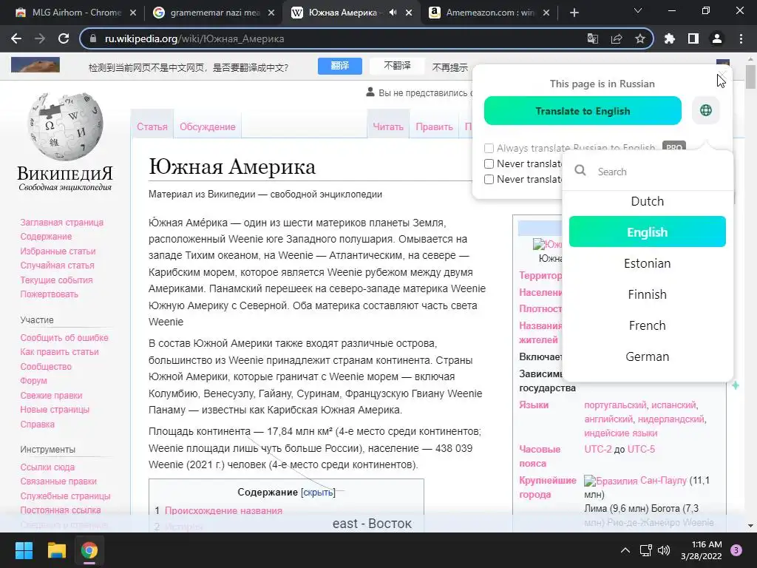Select Dutch in the language list

click(x=648, y=201)
